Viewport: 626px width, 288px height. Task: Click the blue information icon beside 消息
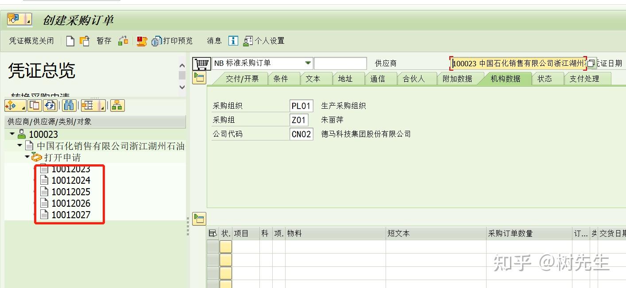click(233, 40)
